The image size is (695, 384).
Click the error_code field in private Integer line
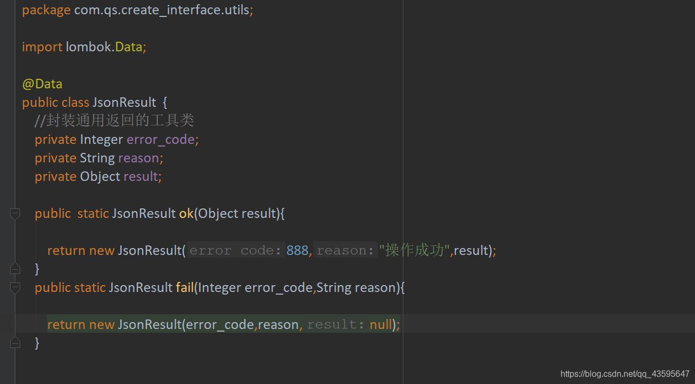[161, 140]
